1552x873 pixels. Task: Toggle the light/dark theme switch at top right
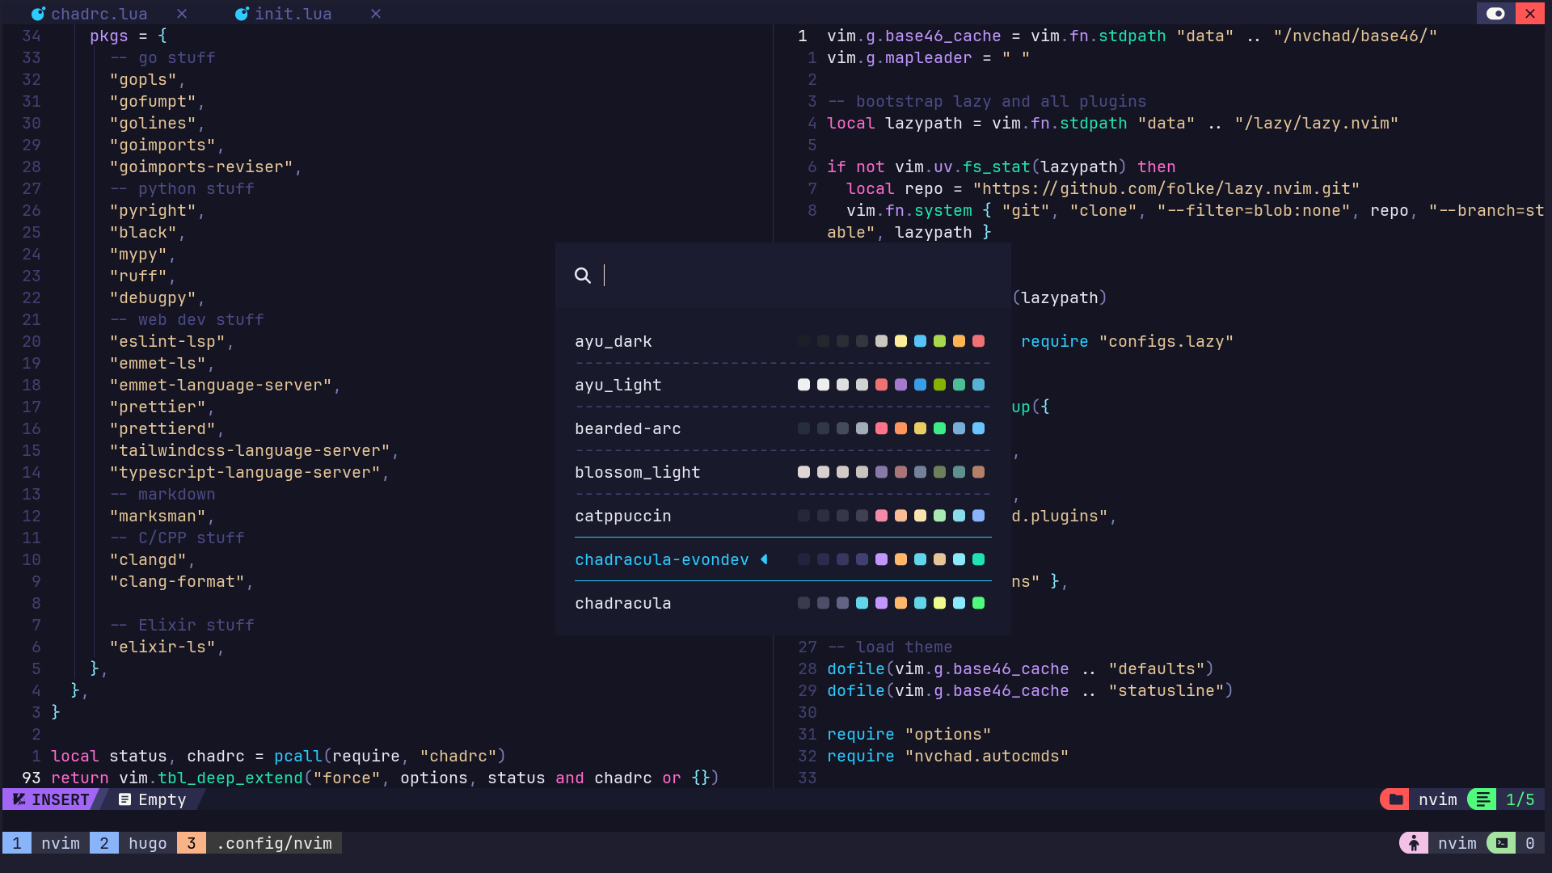coord(1496,13)
